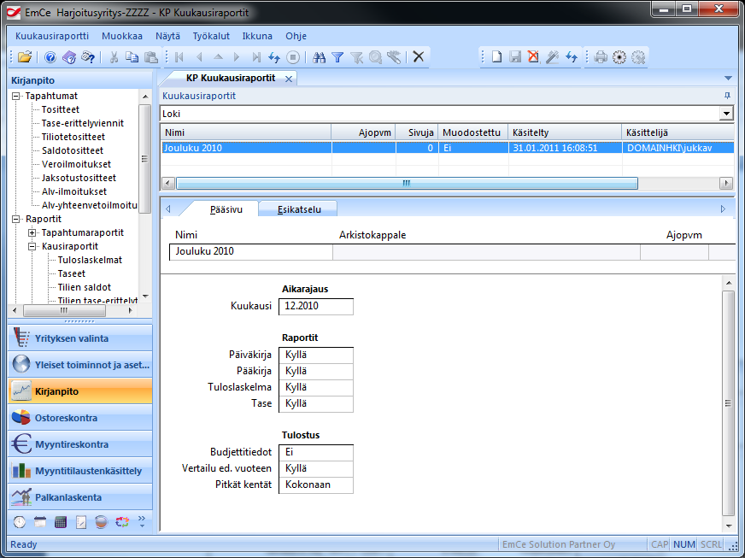
Task: Open the Yrityksen valinta module
Action: coord(80,338)
